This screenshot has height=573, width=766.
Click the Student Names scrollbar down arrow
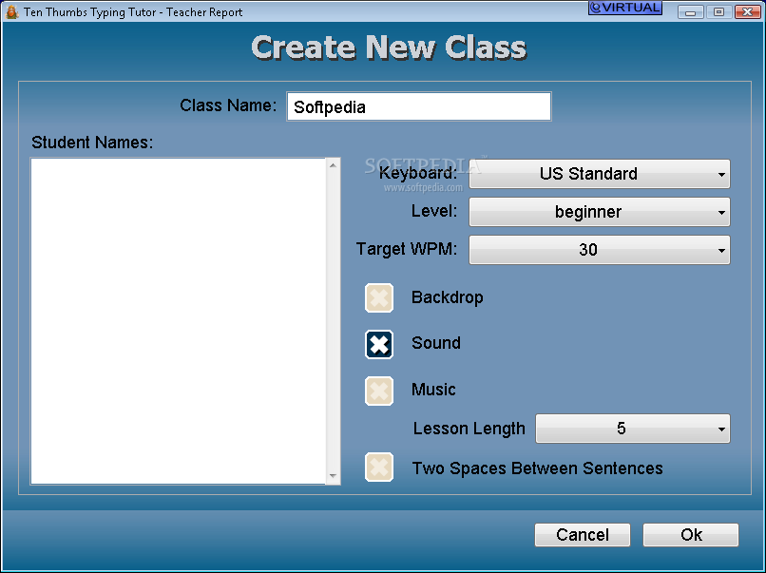pos(333,476)
